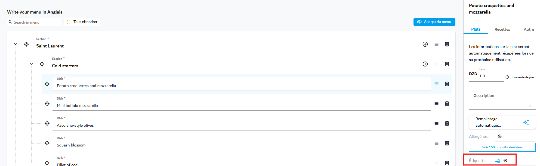The height and width of the screenshot is (166, 540).
Task: Click the Search in menu field
Action: coord(34,22)
